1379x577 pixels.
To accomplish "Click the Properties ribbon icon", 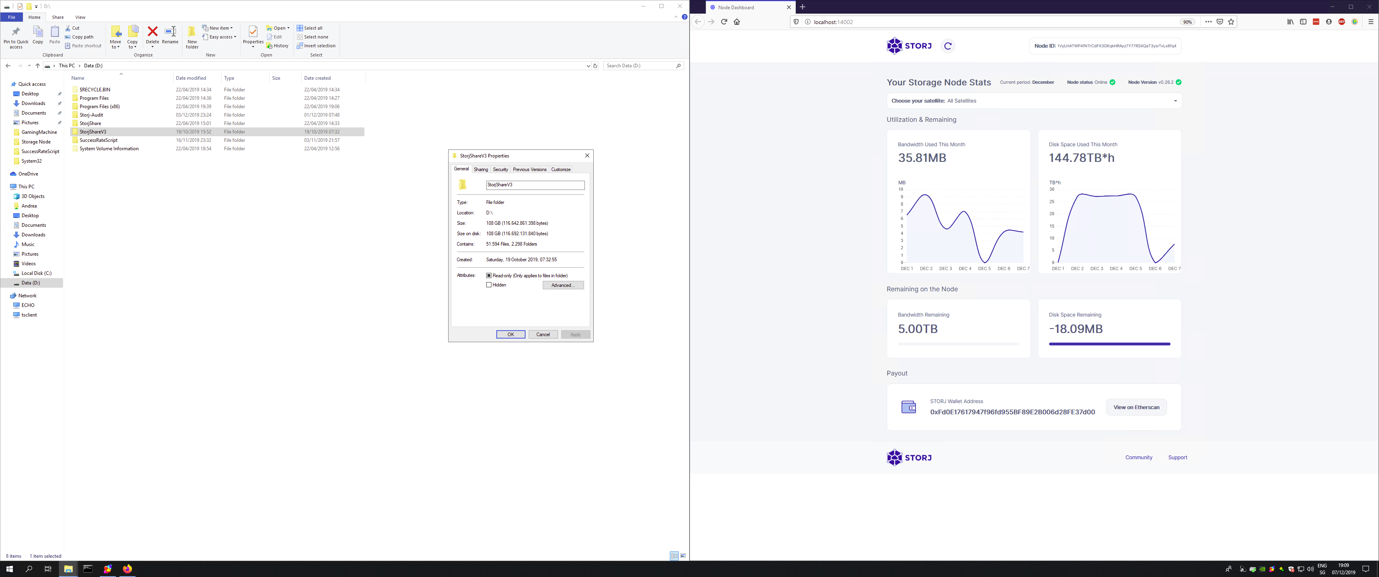I will click(253, 34).
